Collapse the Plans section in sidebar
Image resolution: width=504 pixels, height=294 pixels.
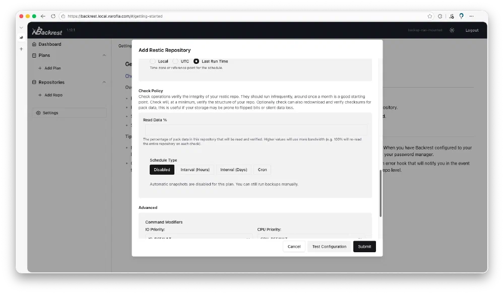(x=104, y=55)
